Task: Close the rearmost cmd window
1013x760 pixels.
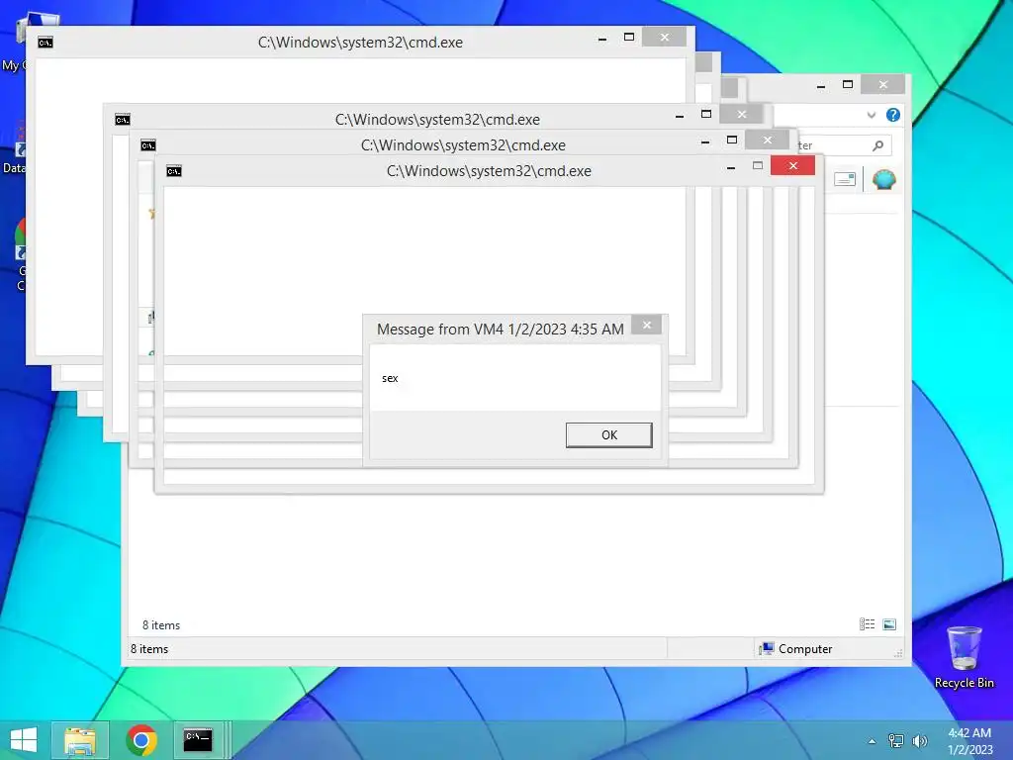Action: pyautogui.click(x=664, y=38)
